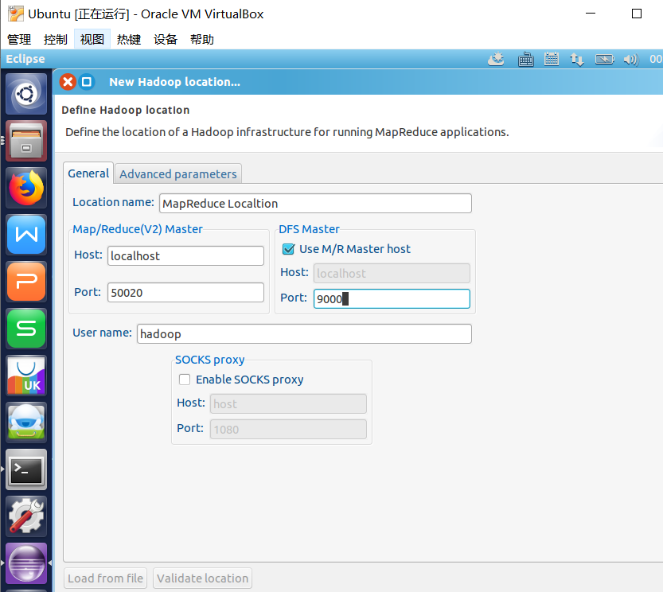This screenshot has width=663, height=592.
Task: Maximize the VirtualBox window
Action: pyautogui.click(x=637, y=14)
